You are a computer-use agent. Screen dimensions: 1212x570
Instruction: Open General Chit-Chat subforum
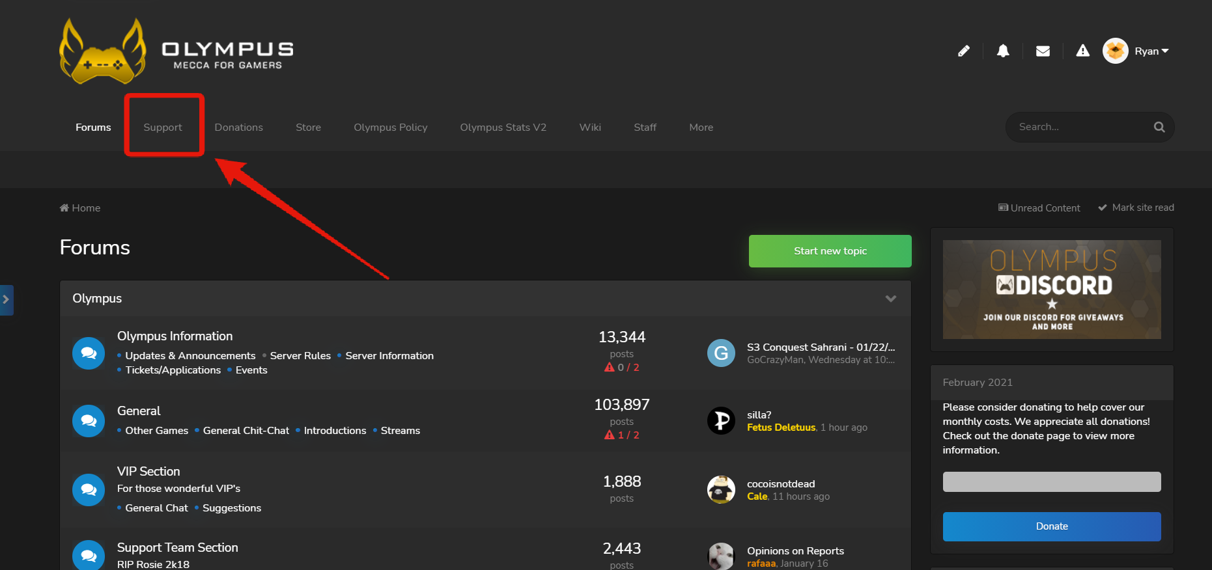[x=246, y=431]
